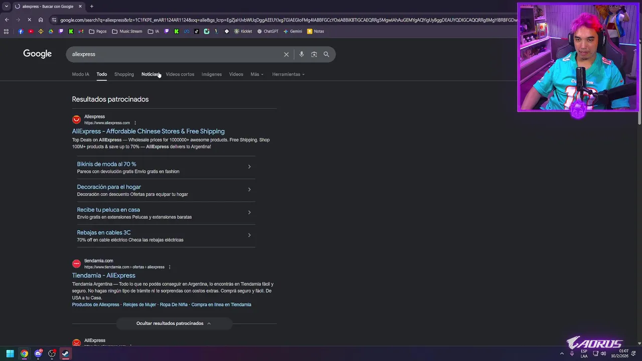Viewport: 642px width, 361px height.
Task: Go to Google home via logo
Action: [x=37, y=54]
